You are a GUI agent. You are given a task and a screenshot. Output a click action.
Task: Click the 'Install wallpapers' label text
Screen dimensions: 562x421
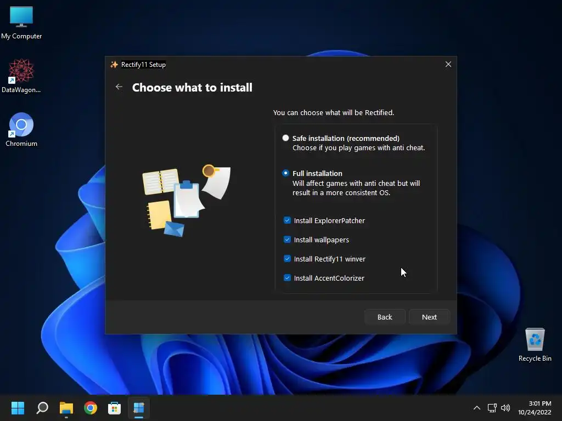322,240
